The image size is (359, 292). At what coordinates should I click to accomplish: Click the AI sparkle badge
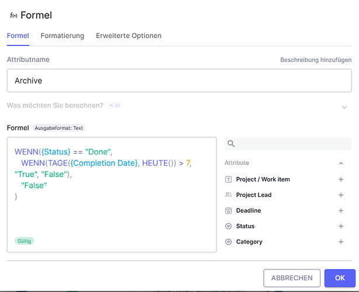click(x=114, y=106)
